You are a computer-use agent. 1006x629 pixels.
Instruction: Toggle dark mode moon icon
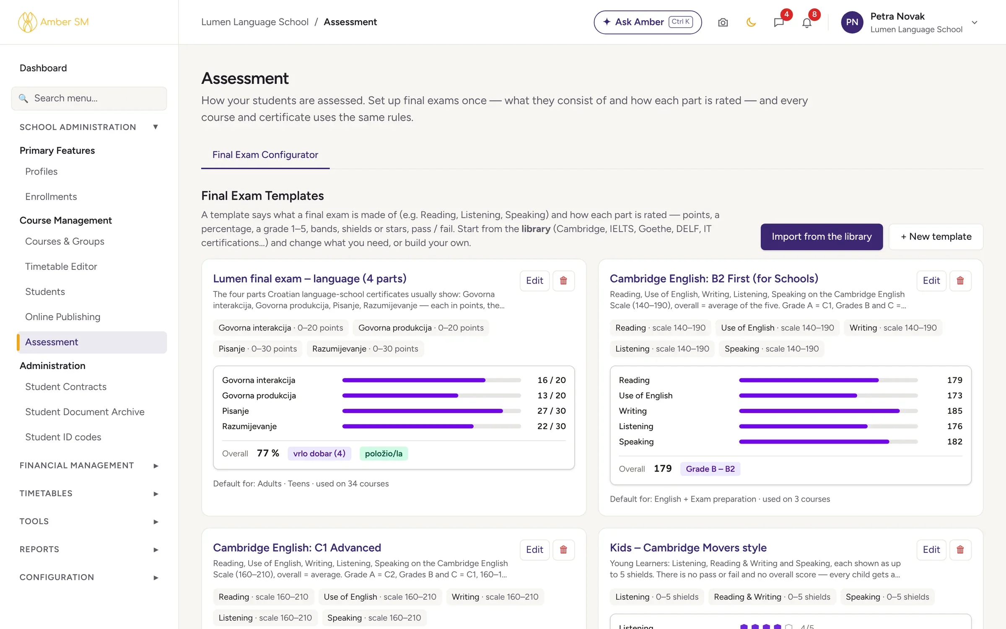click(x=751, y=22)
